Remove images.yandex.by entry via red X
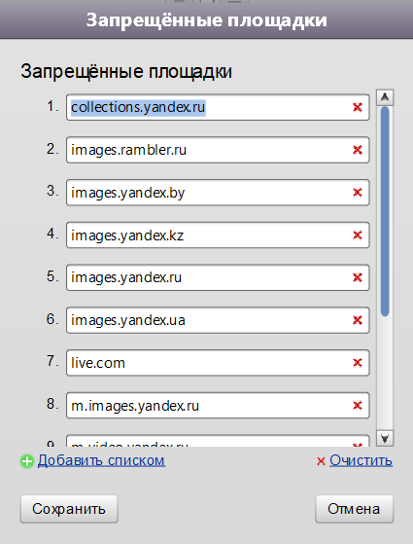413x544 pixels. tap(358, 193)
